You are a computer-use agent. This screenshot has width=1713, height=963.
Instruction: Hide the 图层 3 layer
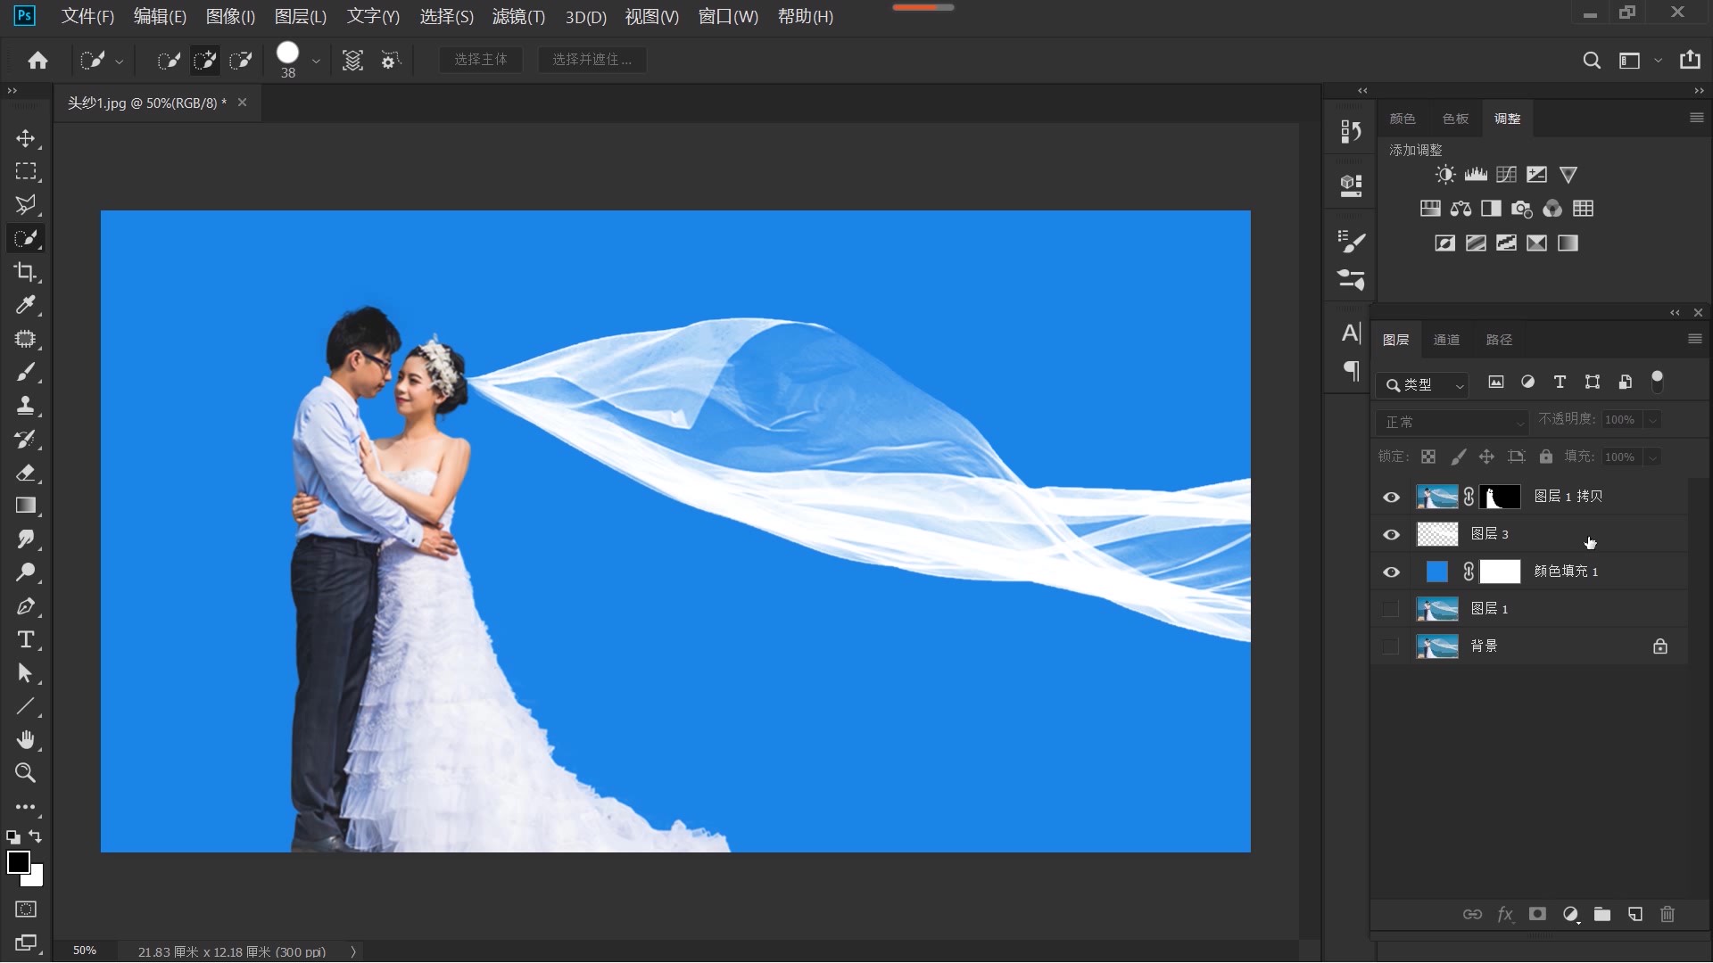click(x=1391, y=535)
